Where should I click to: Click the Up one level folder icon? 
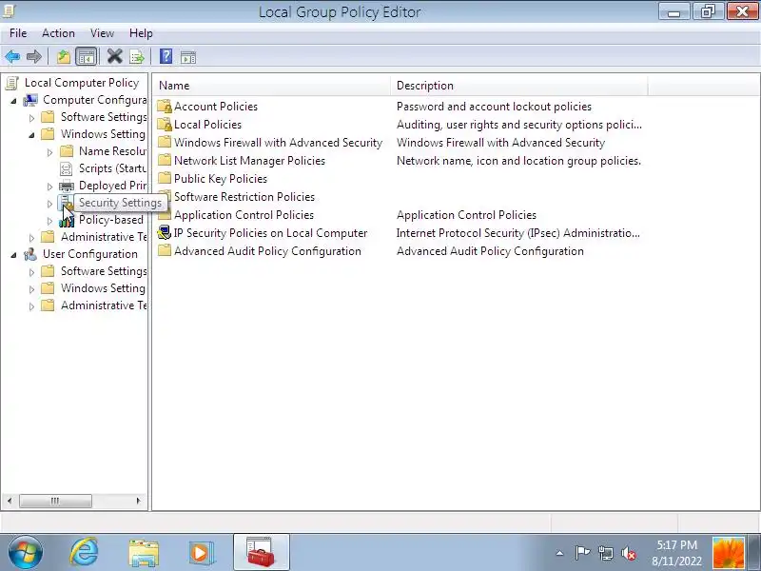pyautogui.click(x=64, y=57)
